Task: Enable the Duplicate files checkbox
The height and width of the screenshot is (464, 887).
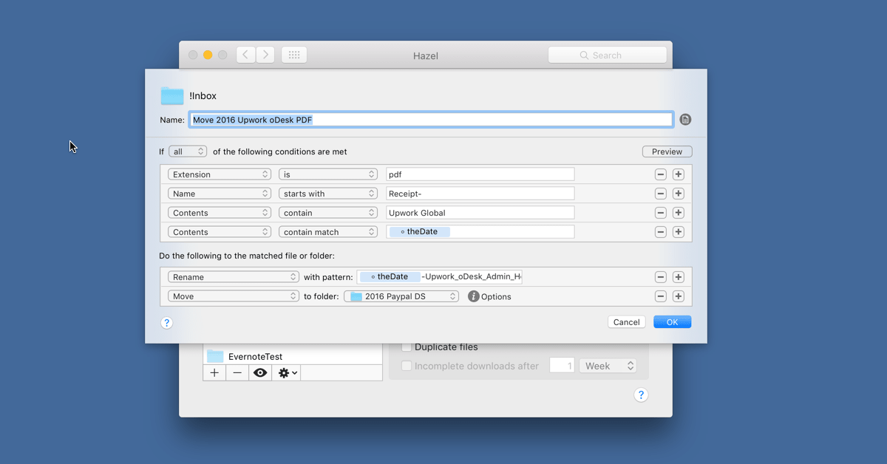Action: [x=406, y=347]
